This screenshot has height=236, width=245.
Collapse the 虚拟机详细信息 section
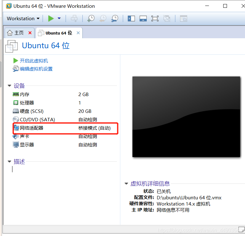(x=126, y=183)
